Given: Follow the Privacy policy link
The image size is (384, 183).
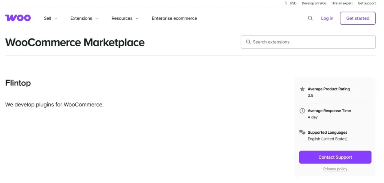Looking at the screenshot, I should coord(335,169).
